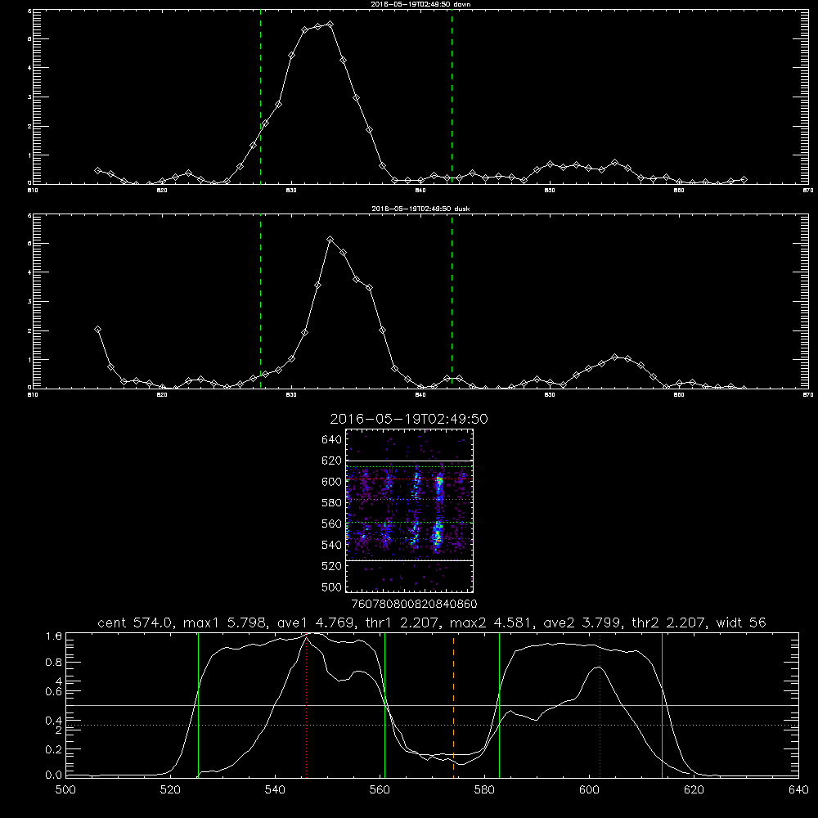Click the right green dashed line in the dawn plot
Screen dimensions: 818x818
(x=452, y=99)
